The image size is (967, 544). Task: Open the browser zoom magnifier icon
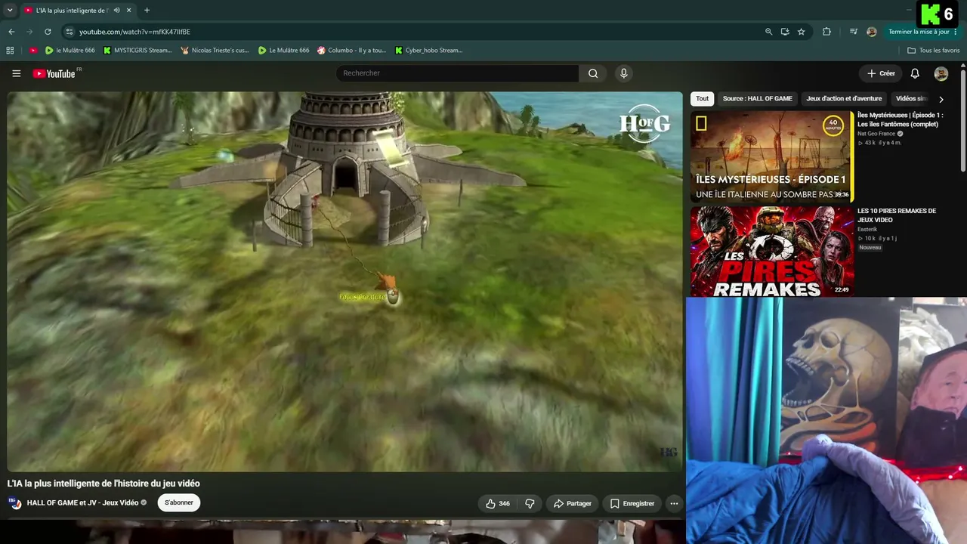768,32
